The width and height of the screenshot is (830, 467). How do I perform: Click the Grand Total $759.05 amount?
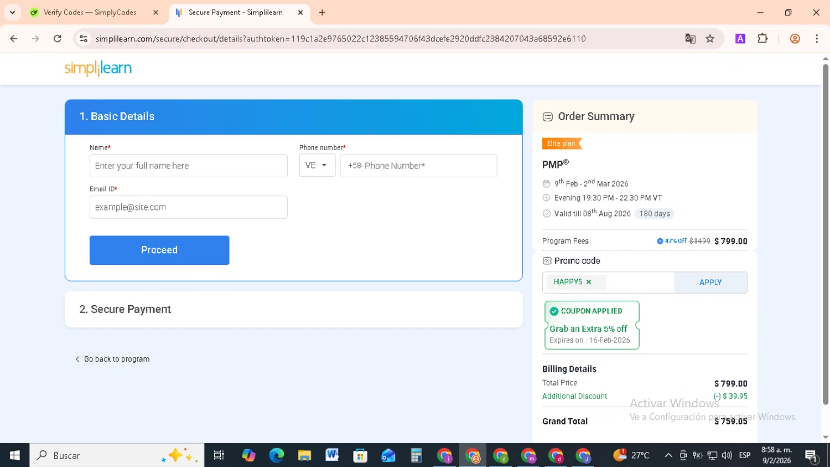point(730,422)
